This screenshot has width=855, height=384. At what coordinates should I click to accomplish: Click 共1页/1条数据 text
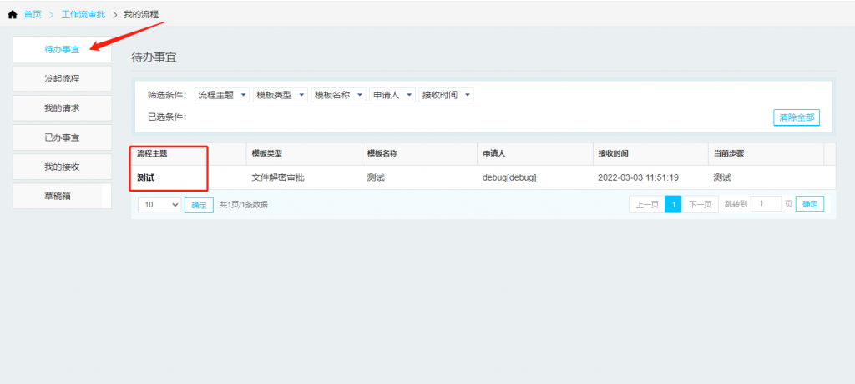(x=243, y=205)
